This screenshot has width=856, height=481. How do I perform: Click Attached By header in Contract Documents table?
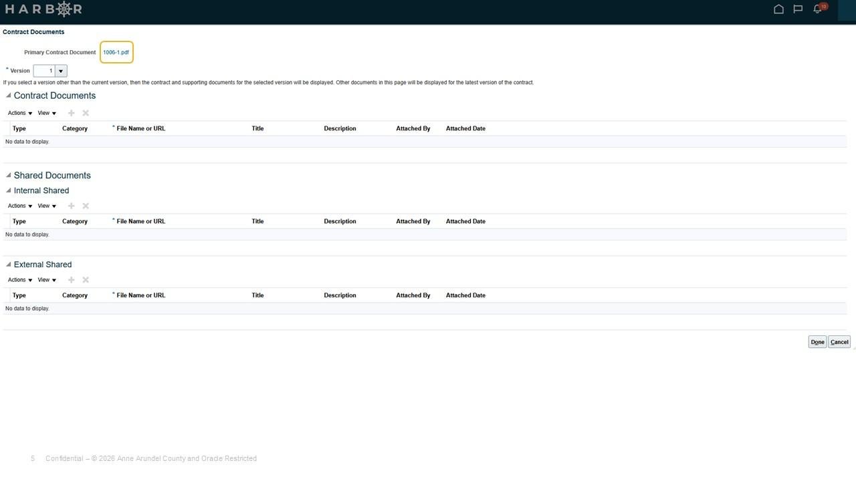tap(413, 128)
